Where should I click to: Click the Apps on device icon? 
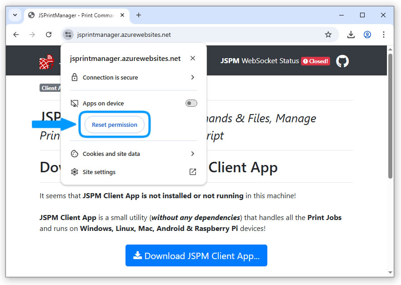[75, 103]
